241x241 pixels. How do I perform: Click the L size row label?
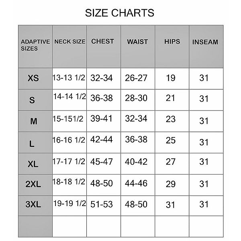[x=32, y=143]
